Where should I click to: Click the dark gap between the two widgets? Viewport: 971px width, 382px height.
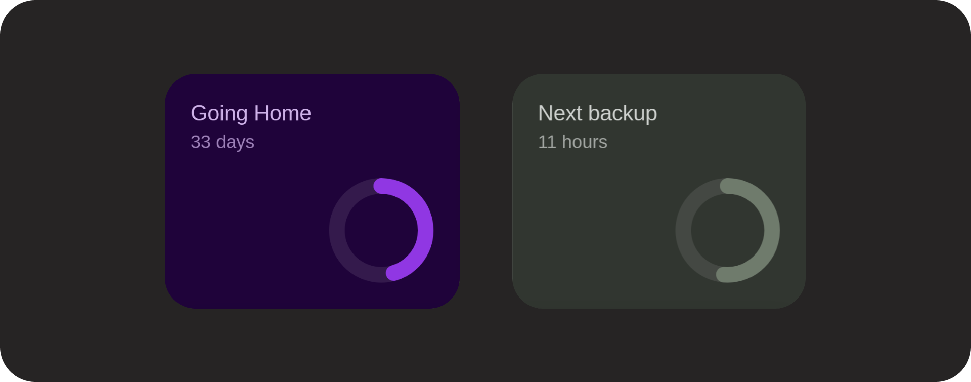coord(486,191)
